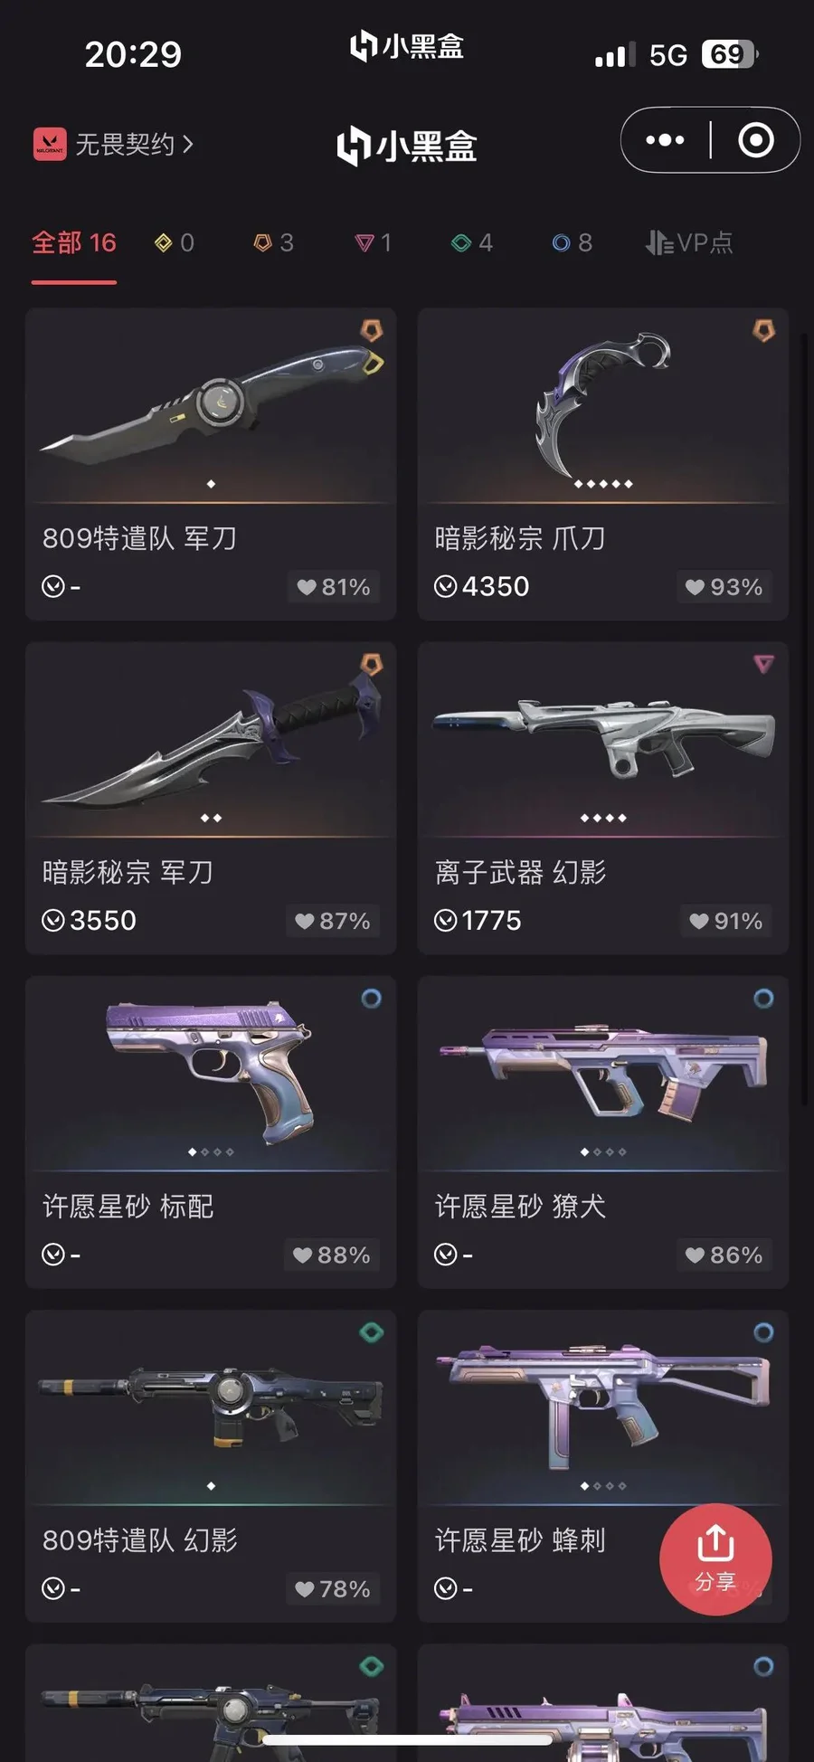The height and width of the screenshot is (1762, 814).
Task: Select the 全部 16 tab
Action: [74, 242]
